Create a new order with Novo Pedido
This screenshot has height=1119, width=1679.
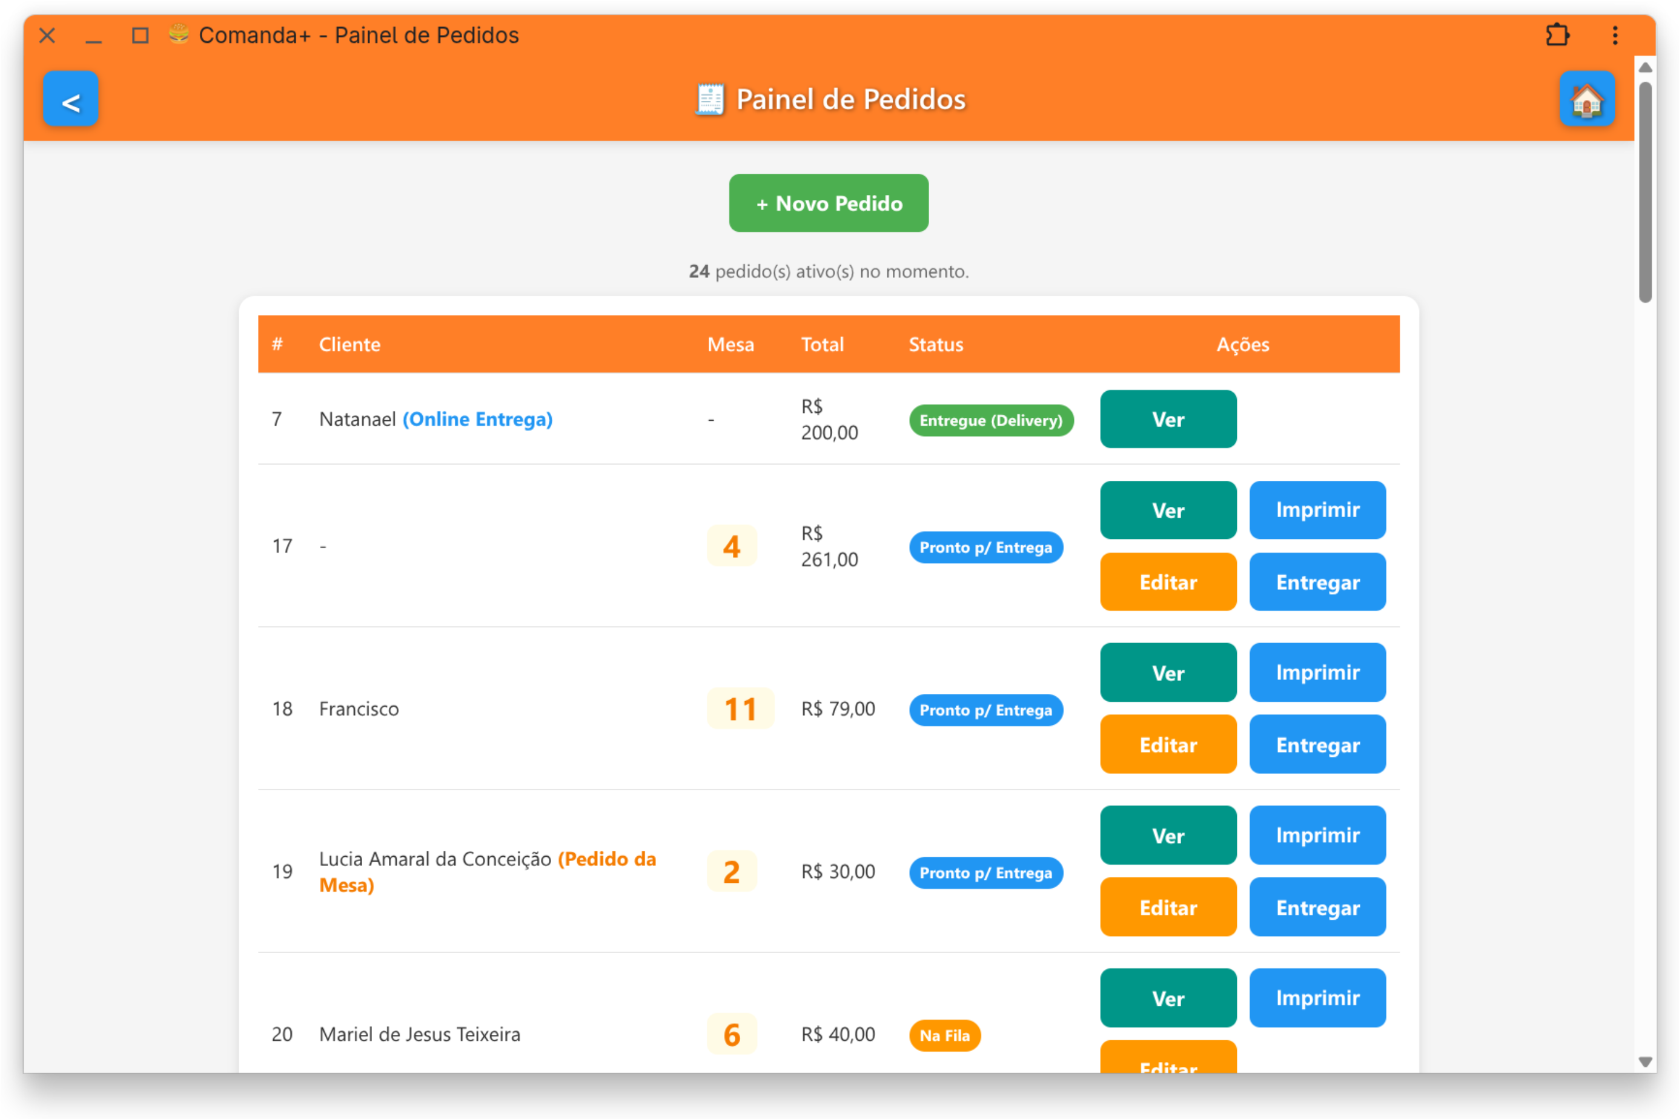828,203
